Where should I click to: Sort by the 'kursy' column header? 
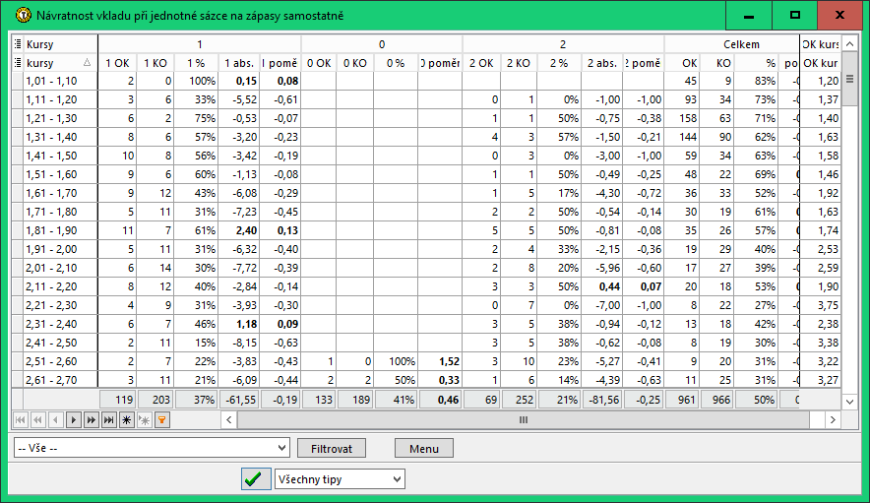click(60, 63)
